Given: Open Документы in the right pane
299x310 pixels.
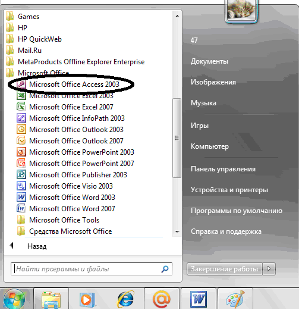Looking at the screenshot, I should pyautogui.click(x=209, y=61).
